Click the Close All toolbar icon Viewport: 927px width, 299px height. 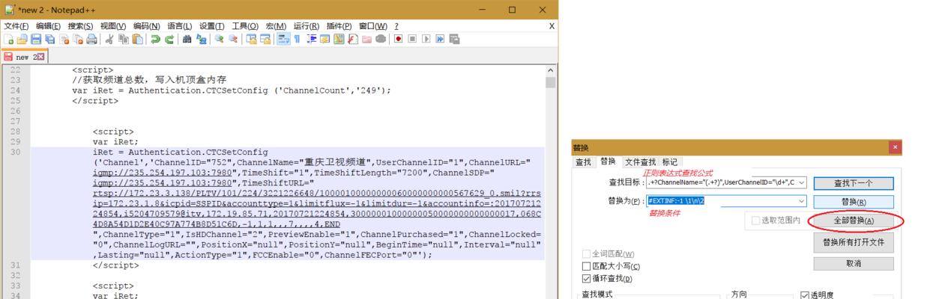tap(77, 39)
